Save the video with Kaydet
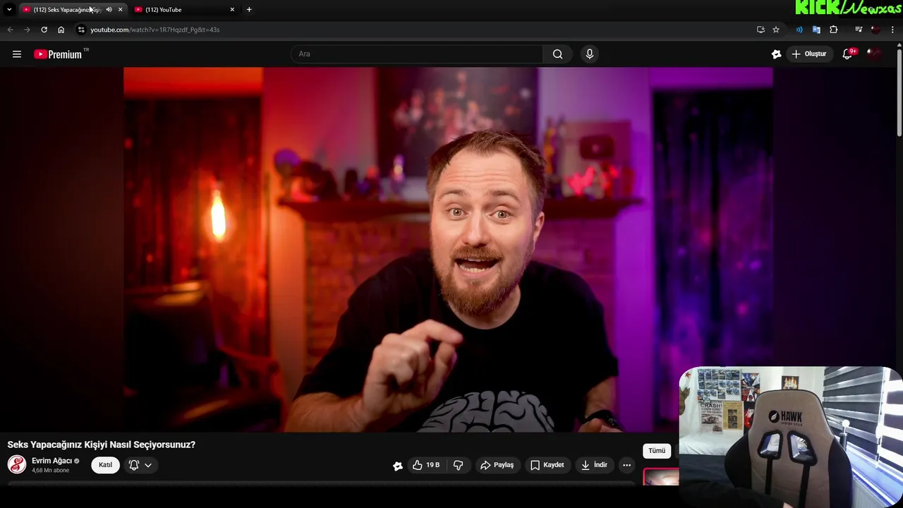Viewport: 903px width, 508px height. pos(547,465)
